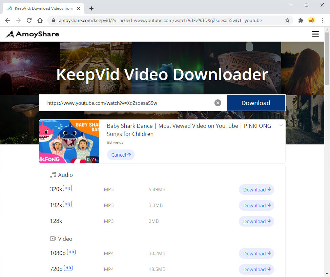Click scrollbar up arrow
The width and height of the screenshot is (330, 277).
(x=327, y=30)
